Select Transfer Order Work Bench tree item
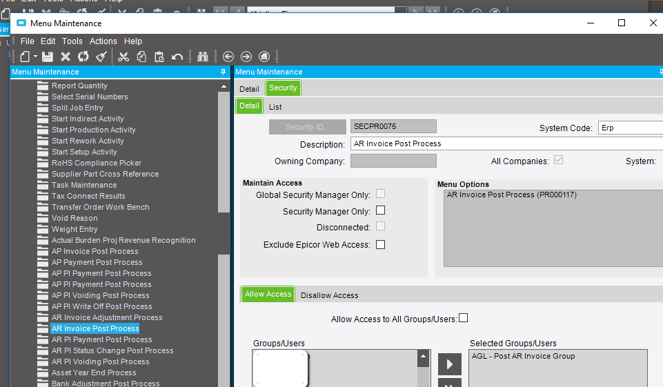 (100, 207)
